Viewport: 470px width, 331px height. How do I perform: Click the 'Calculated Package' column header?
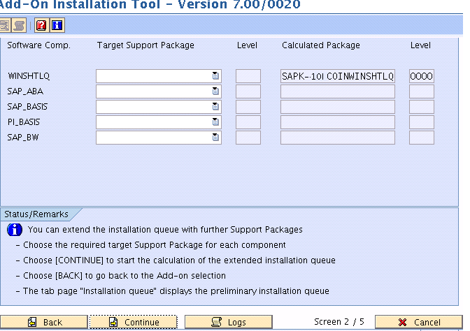click(321, 45)
